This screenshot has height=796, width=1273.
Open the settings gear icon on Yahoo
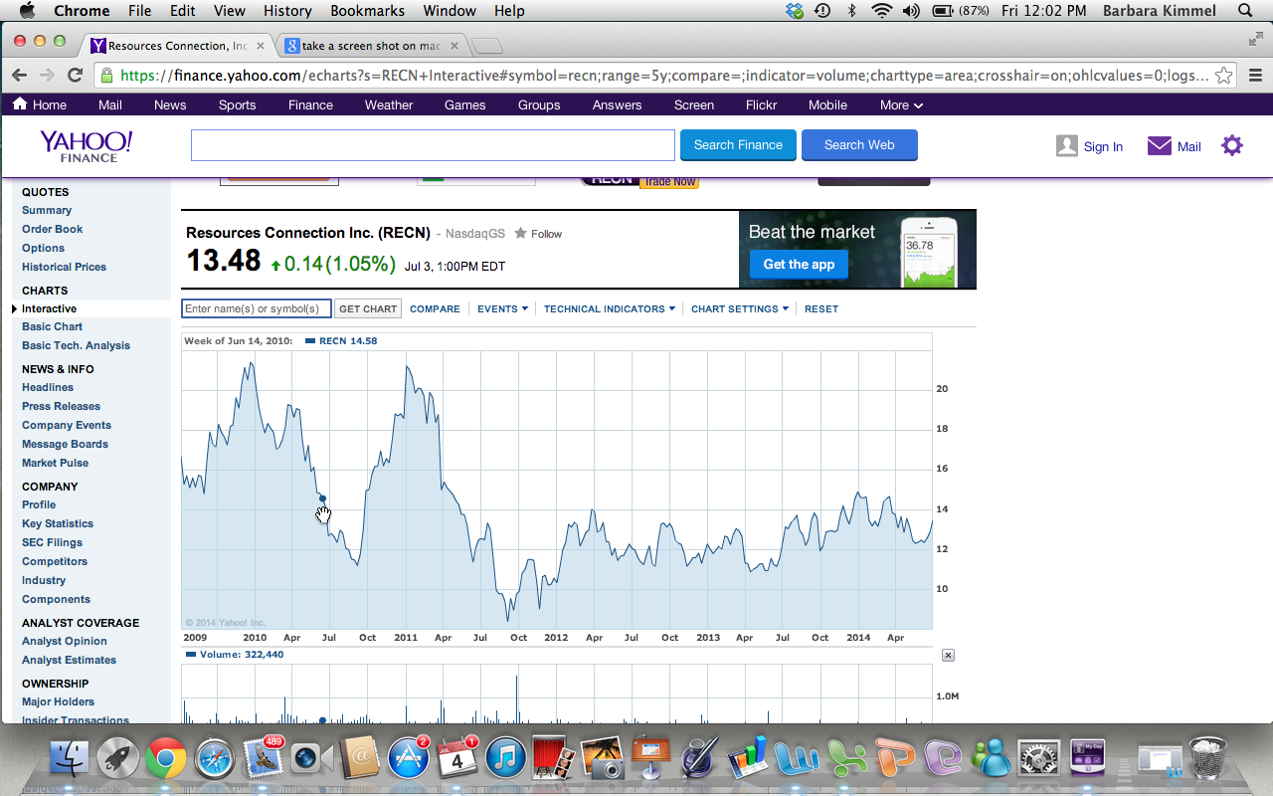coord(1232,145)
